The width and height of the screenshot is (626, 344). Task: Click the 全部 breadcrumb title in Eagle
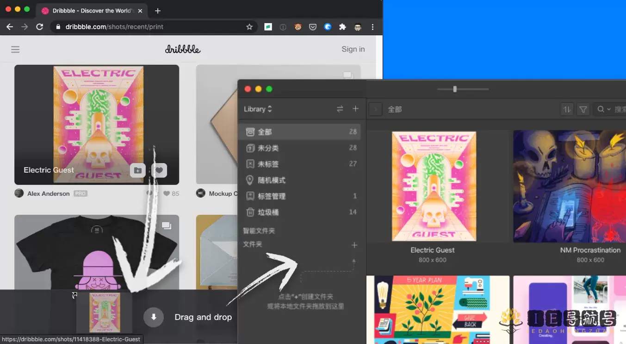tap(395, 109)
